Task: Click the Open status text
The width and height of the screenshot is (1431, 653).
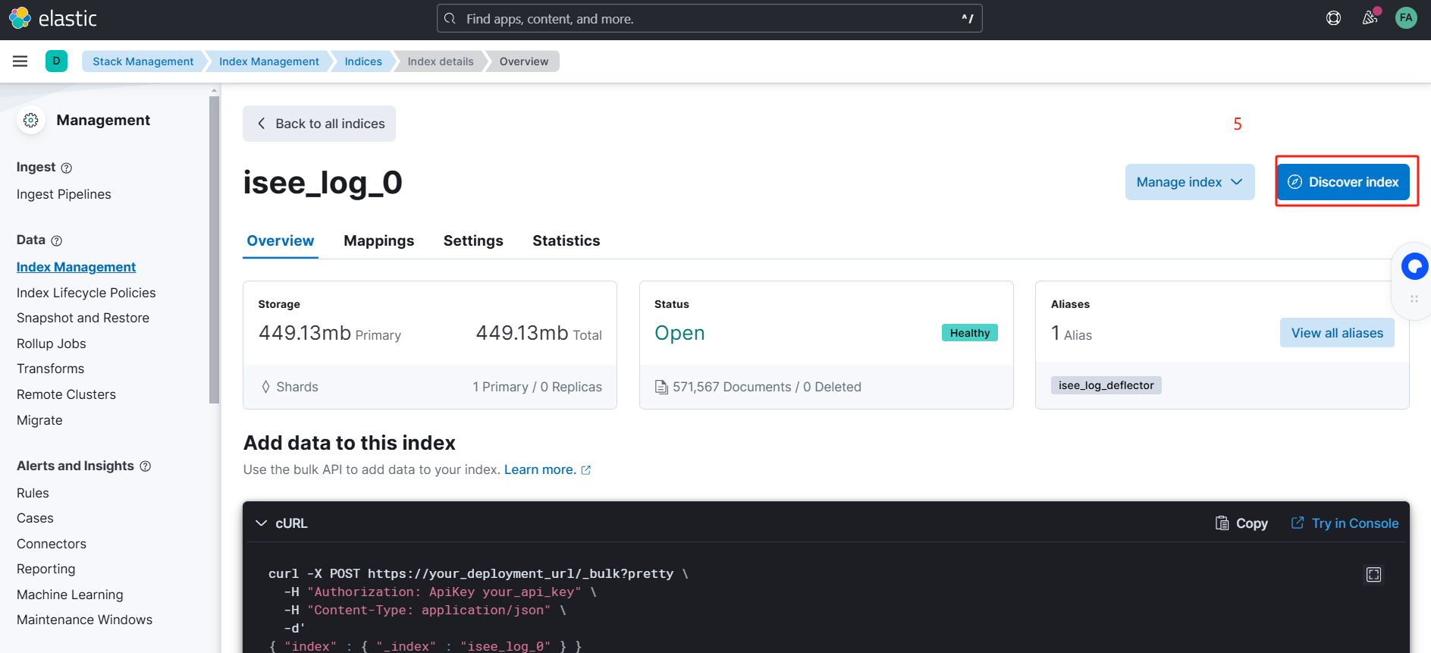Action: tap(679, 333)
